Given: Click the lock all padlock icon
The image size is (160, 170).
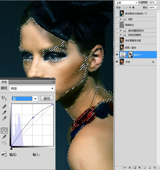Looking at the screenshot, I should click(x=133, y=7).
